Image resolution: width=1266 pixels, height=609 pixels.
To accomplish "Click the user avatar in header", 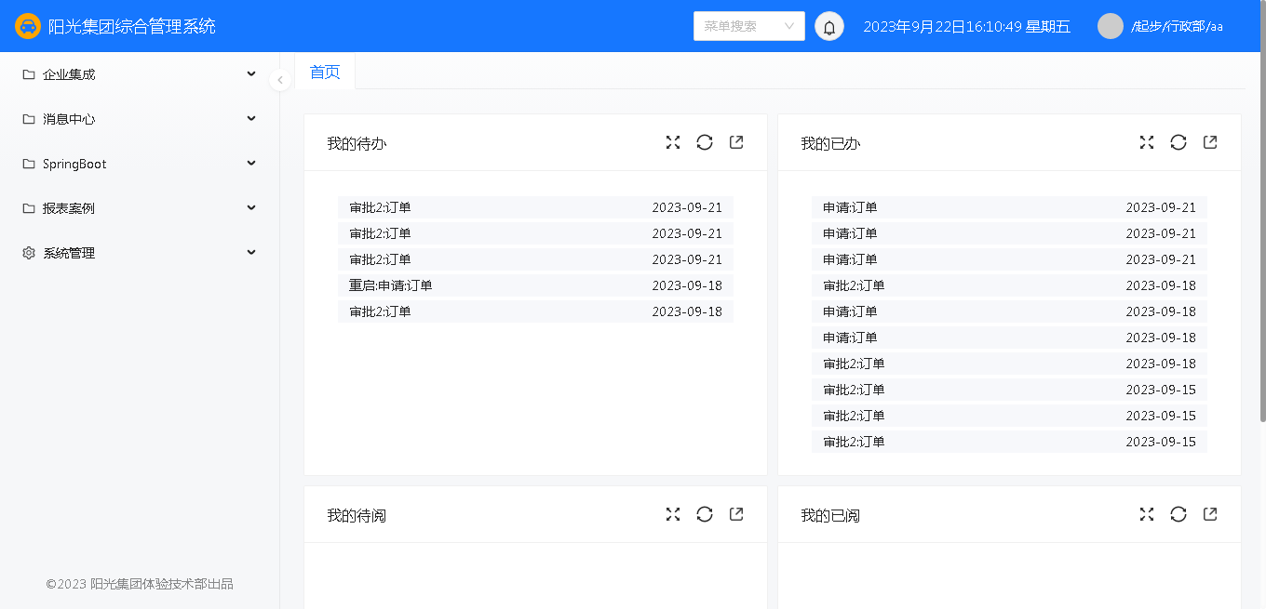I will (x=1110, y=26).
